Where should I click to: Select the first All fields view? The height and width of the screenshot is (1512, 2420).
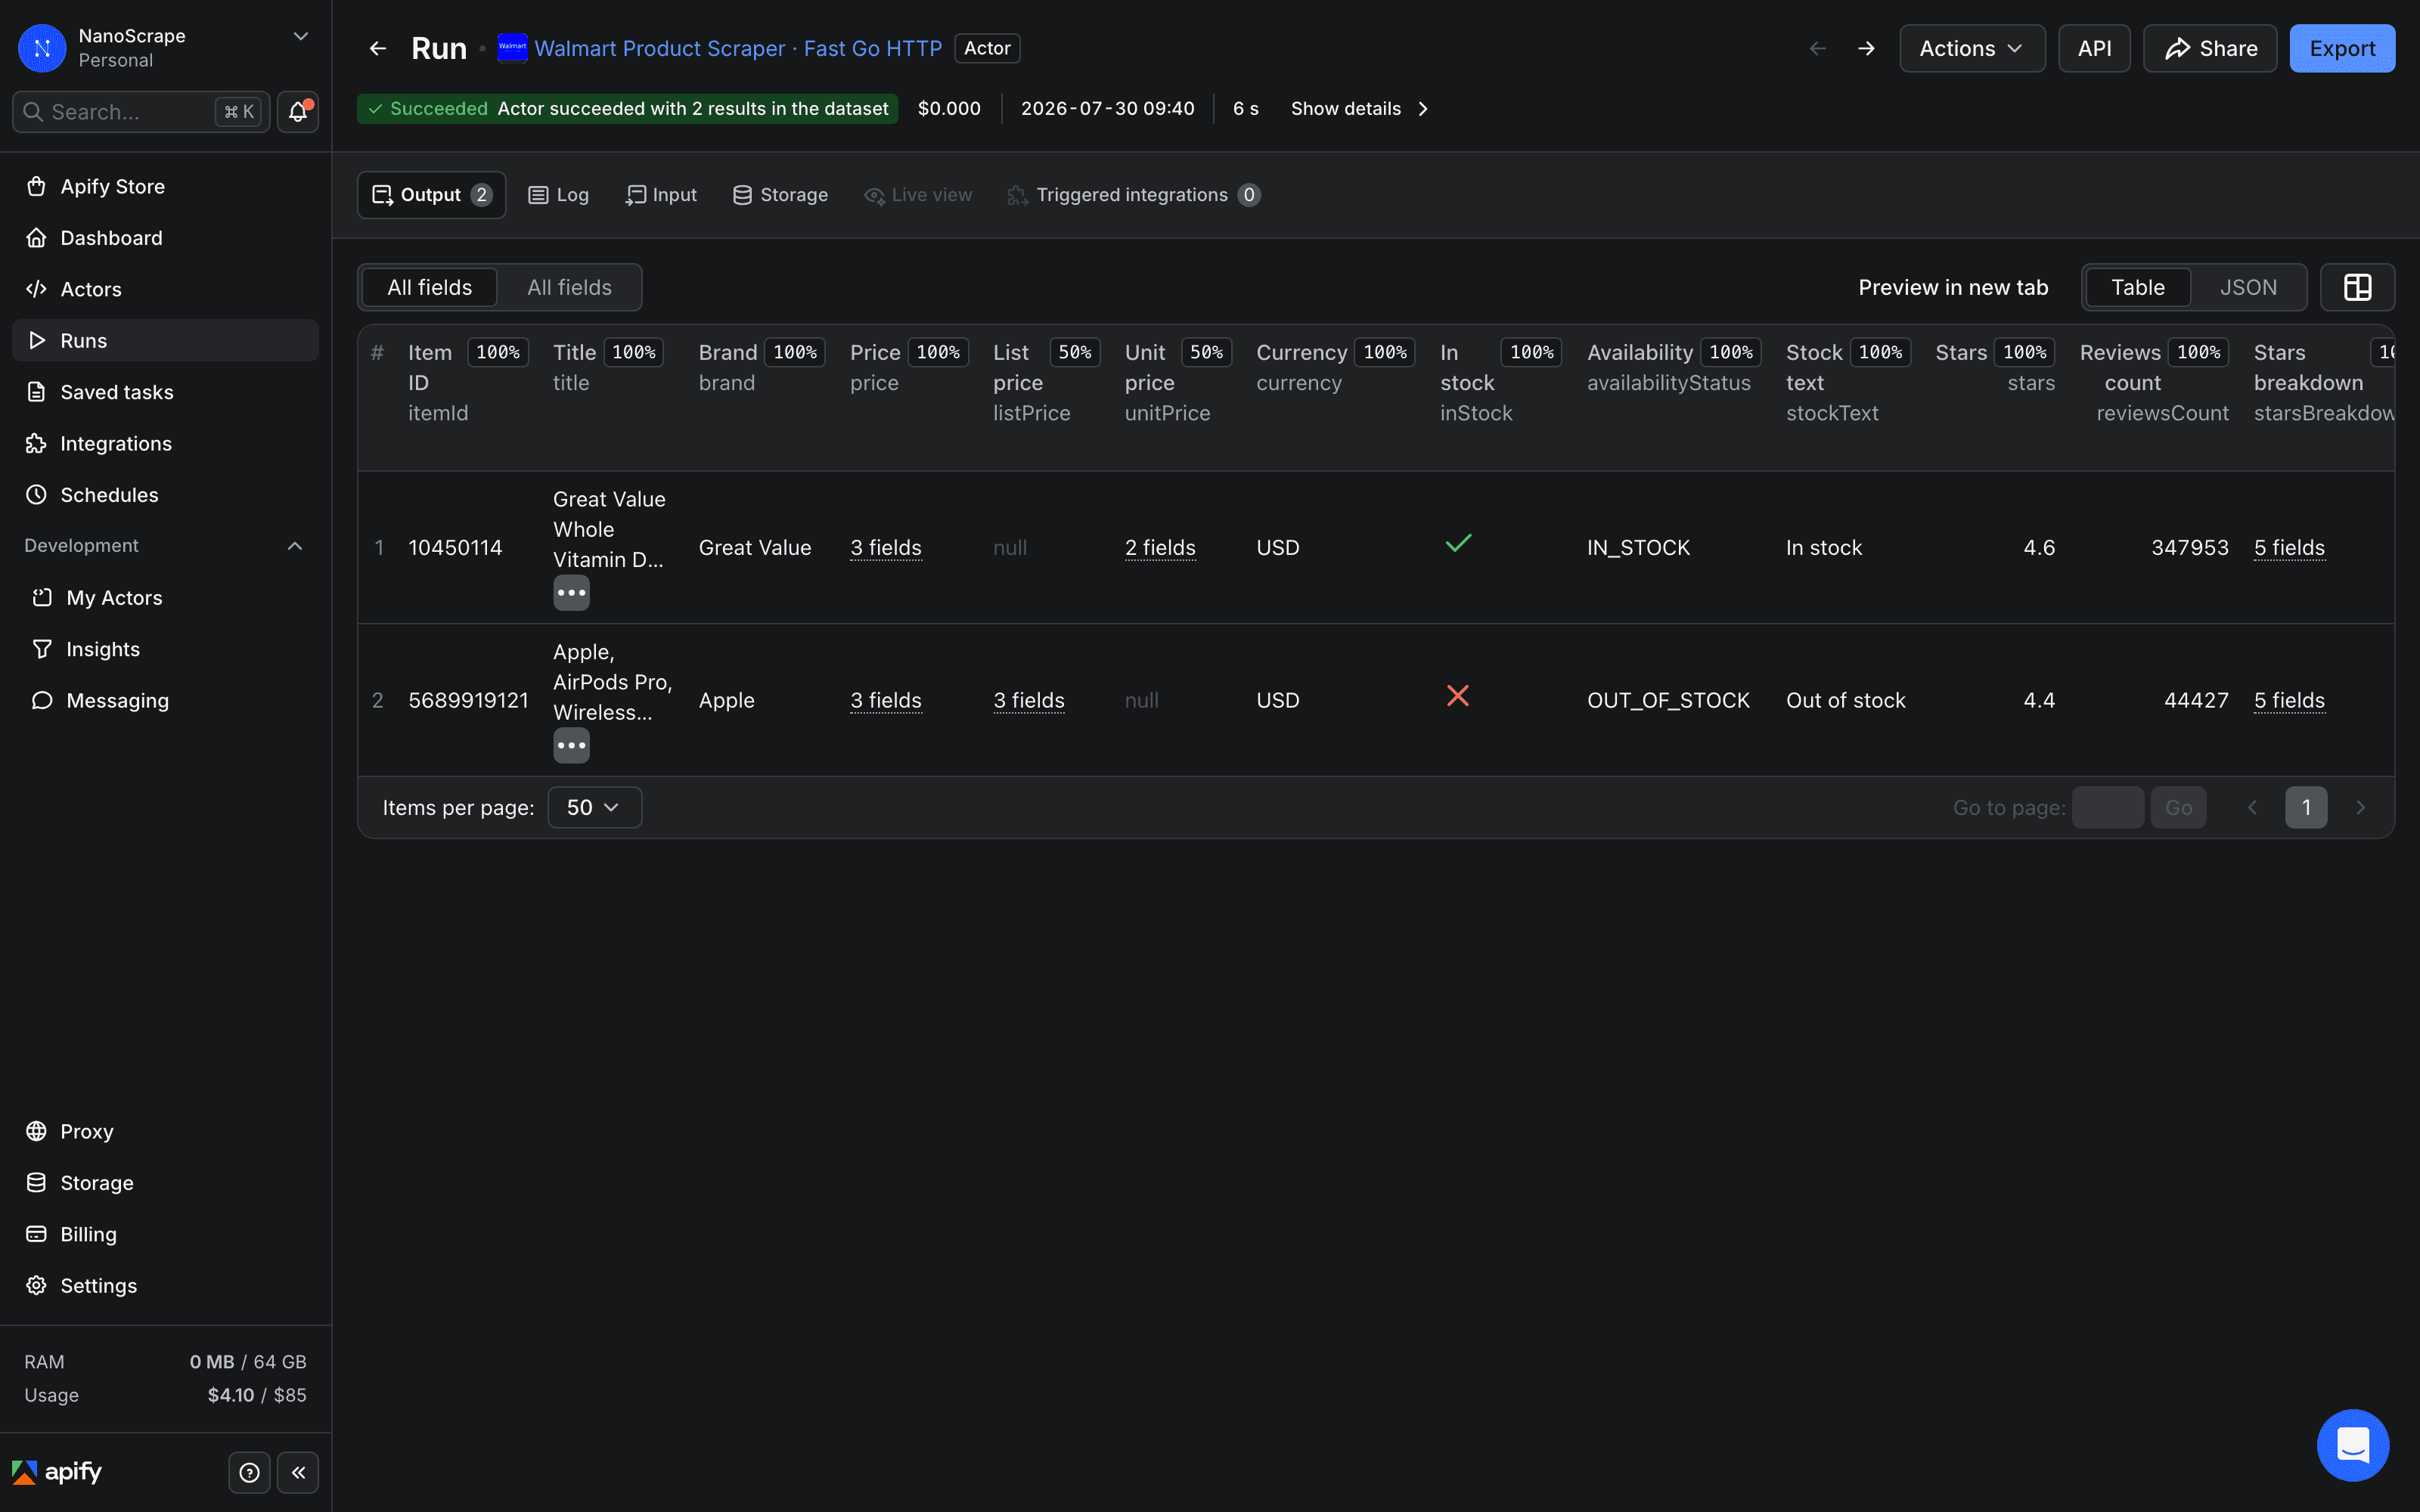(429, 288)
